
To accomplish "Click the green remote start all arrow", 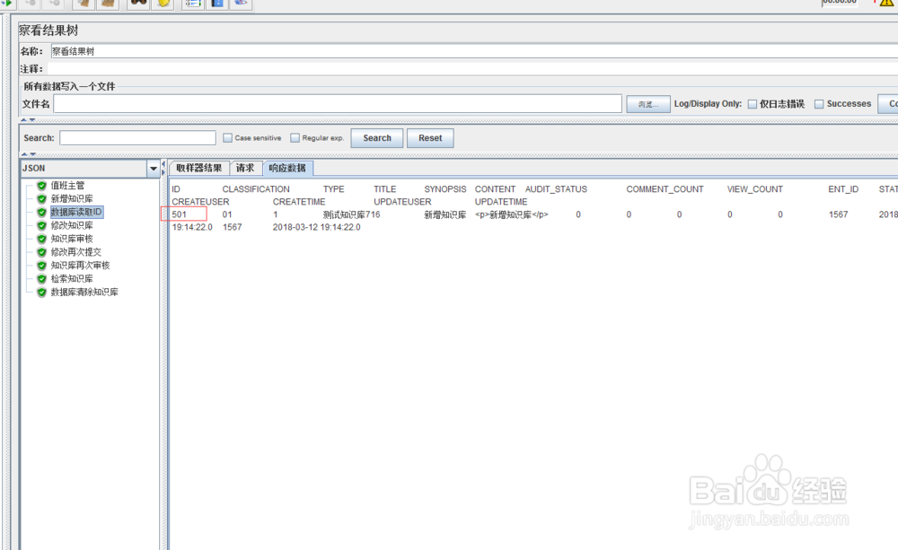I will click(7, 3).
